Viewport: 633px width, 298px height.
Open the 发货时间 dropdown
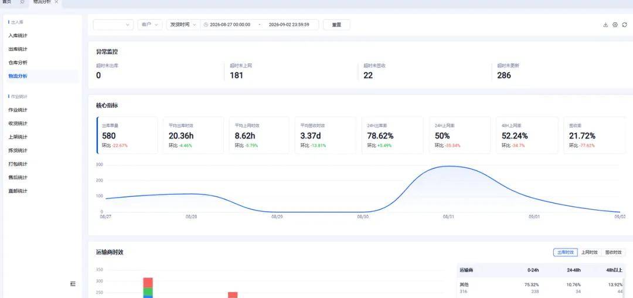[x=183, y=25]
